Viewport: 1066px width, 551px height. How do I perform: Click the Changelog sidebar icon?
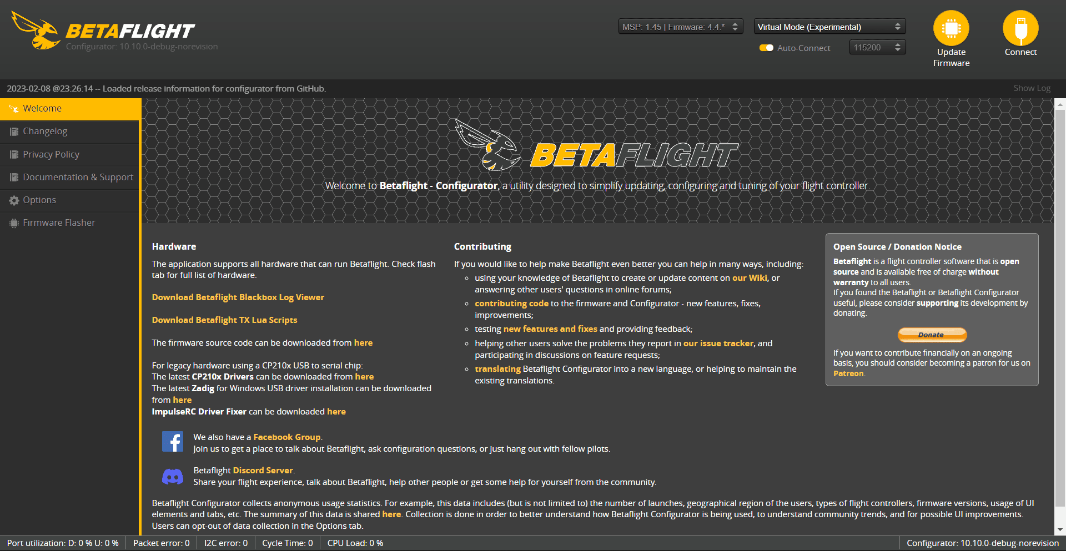13,131
